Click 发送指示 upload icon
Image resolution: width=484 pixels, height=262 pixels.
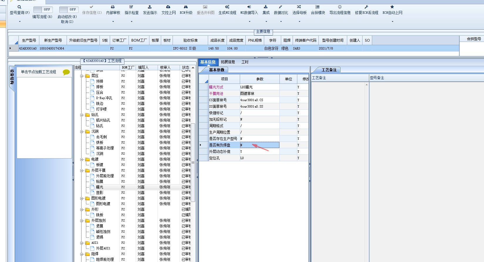[150, 7]
